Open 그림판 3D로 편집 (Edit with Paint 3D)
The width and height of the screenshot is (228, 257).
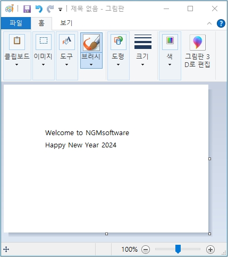tap(198, 52)
